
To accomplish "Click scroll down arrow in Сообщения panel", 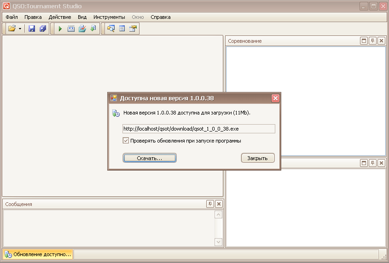I will click(218, 242).
